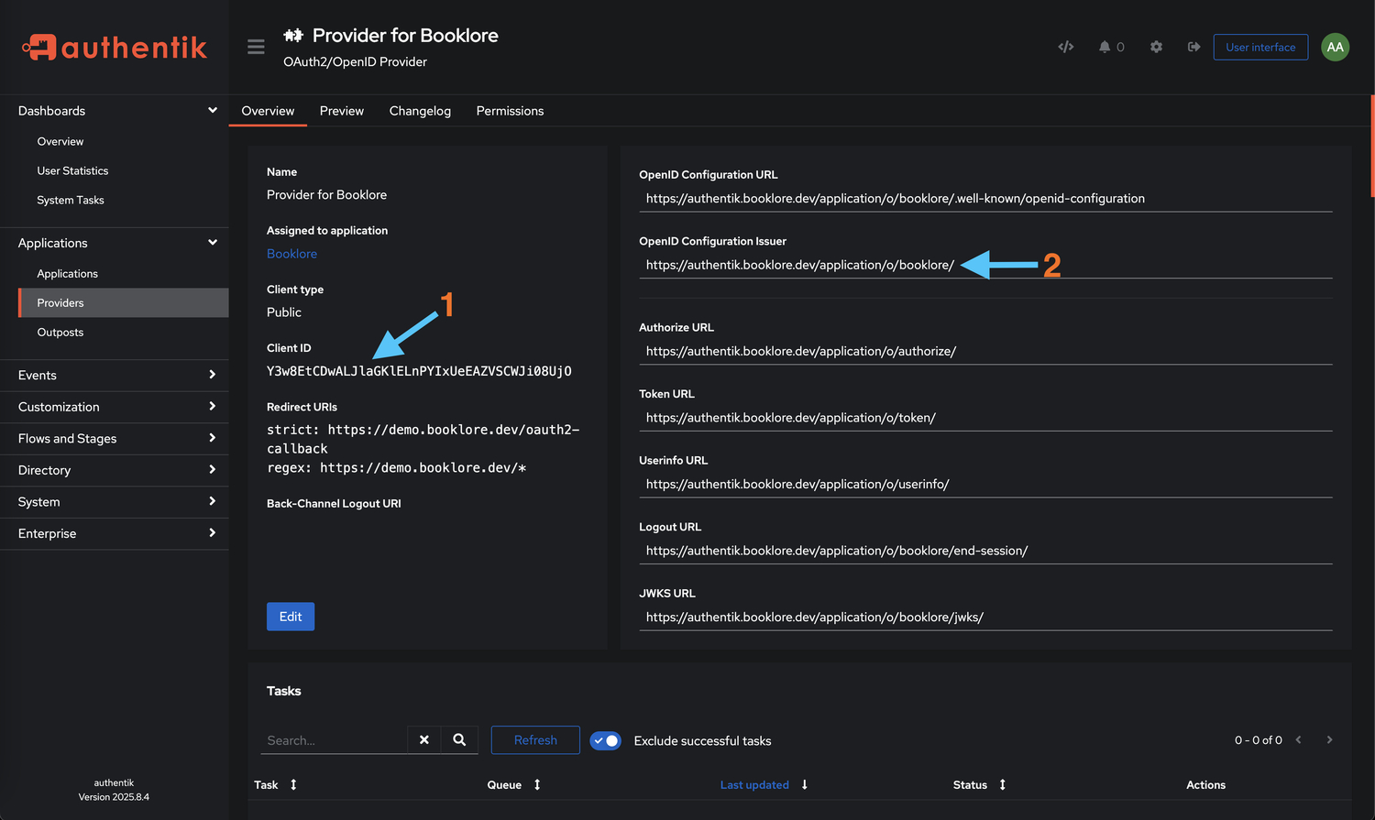Collapse the Dashboards sidebar section
The height and width of the screenshot is (820, 1375).
click(x=115, y=111)
